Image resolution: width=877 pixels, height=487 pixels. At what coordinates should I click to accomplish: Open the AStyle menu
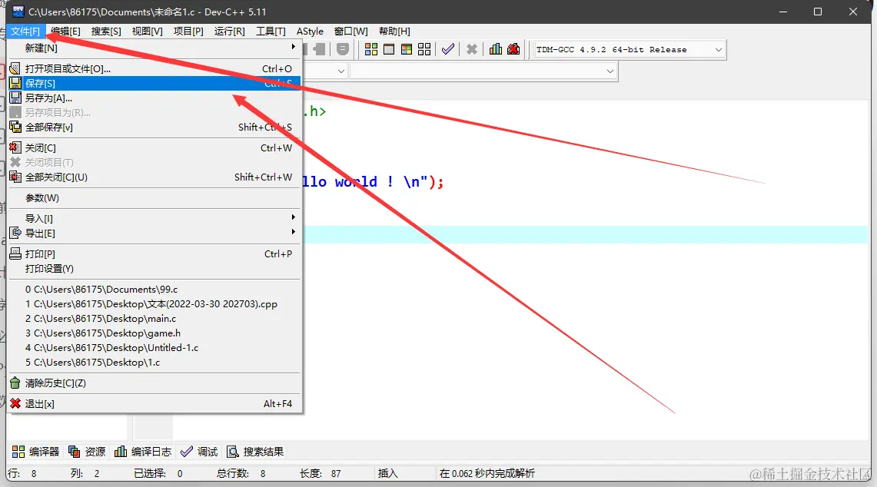click(x=310, y=31)
